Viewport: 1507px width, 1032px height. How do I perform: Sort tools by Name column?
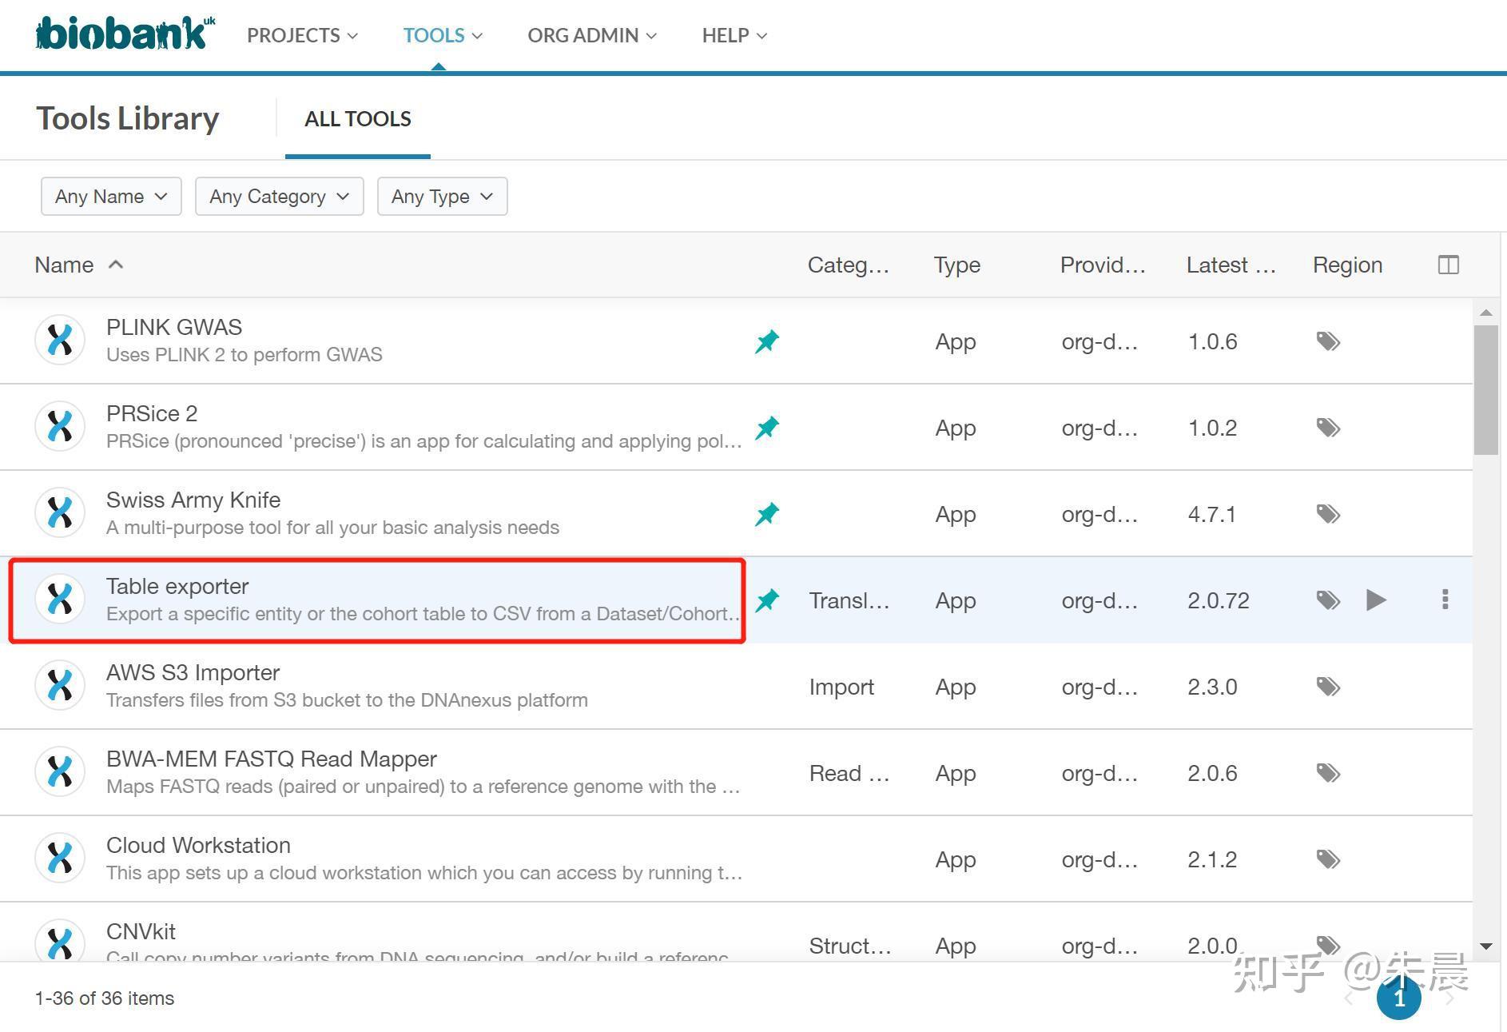pos(65,265)
